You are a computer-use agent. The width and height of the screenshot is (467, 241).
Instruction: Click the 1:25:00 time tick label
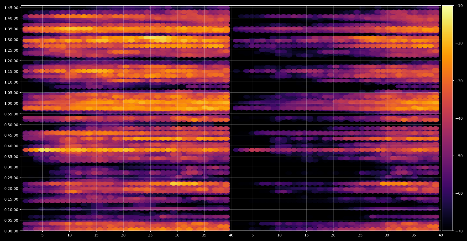click(x=11, y=50)
